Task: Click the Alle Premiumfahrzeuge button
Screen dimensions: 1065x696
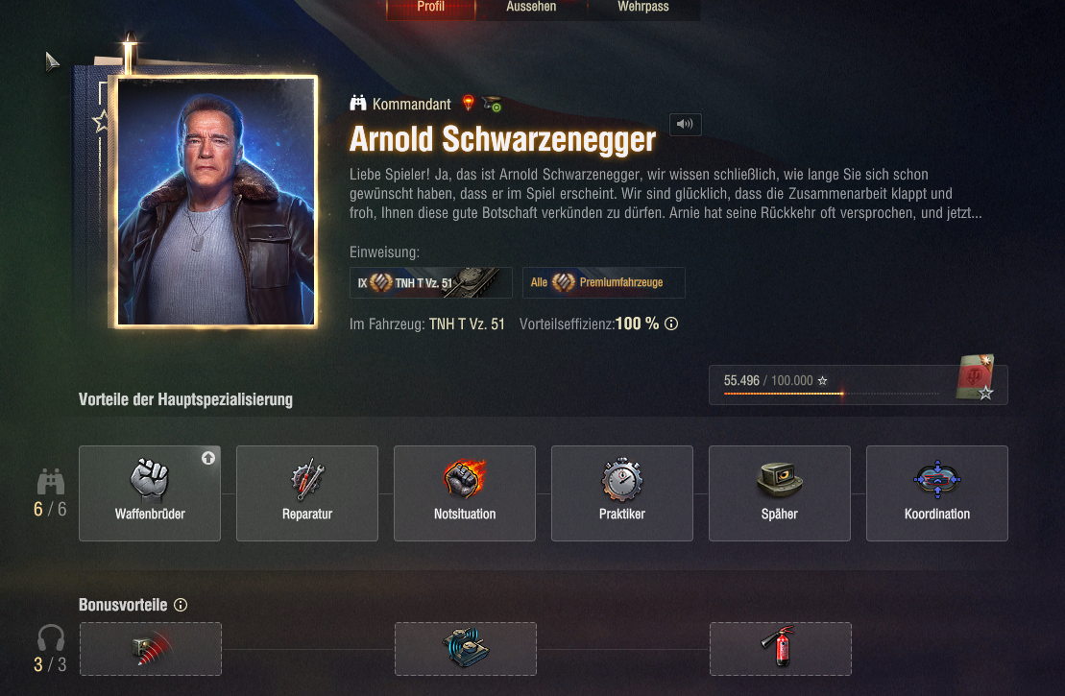Action: coord(604,282)
